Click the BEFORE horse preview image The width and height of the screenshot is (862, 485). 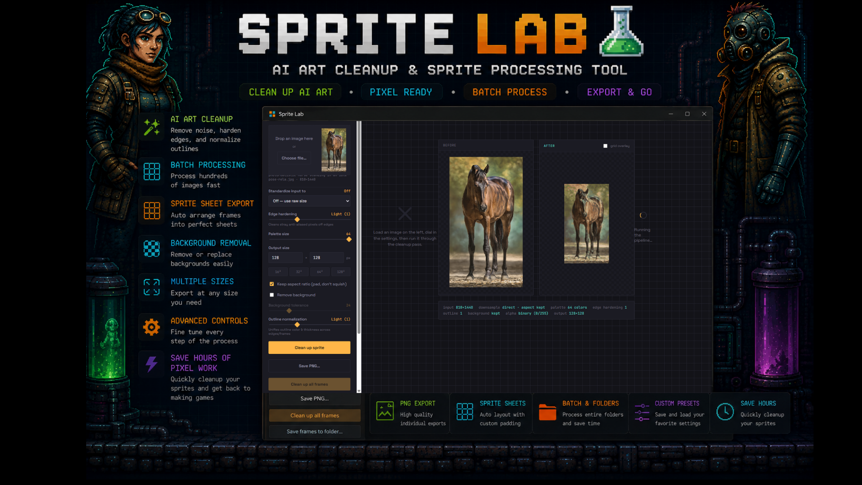(x=486, y=222)
